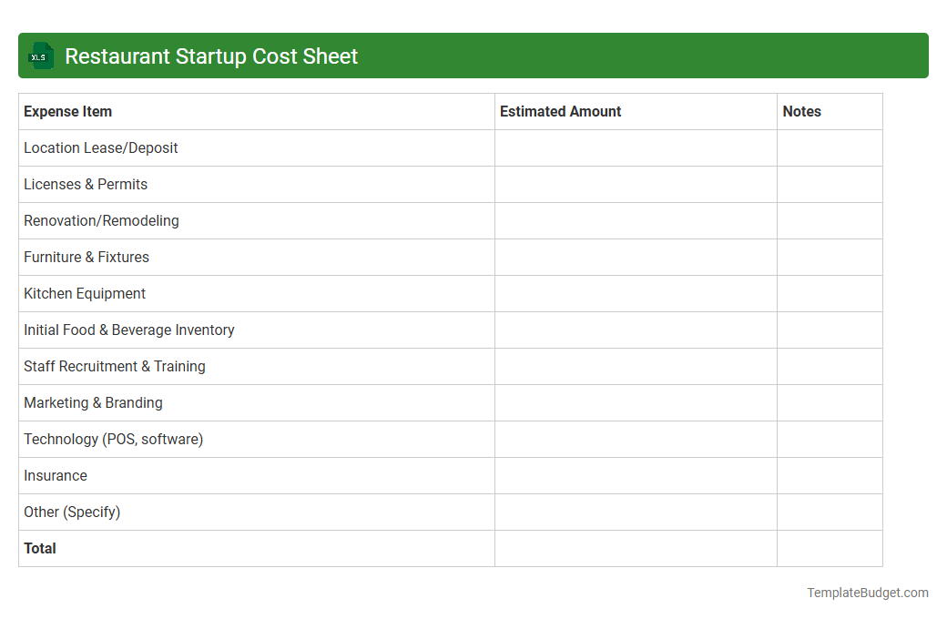Click the Location Lease/Deposit row label

pos(100,147)
